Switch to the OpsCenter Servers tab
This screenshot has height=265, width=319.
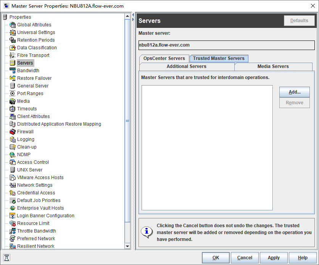(x=164, y=58)
